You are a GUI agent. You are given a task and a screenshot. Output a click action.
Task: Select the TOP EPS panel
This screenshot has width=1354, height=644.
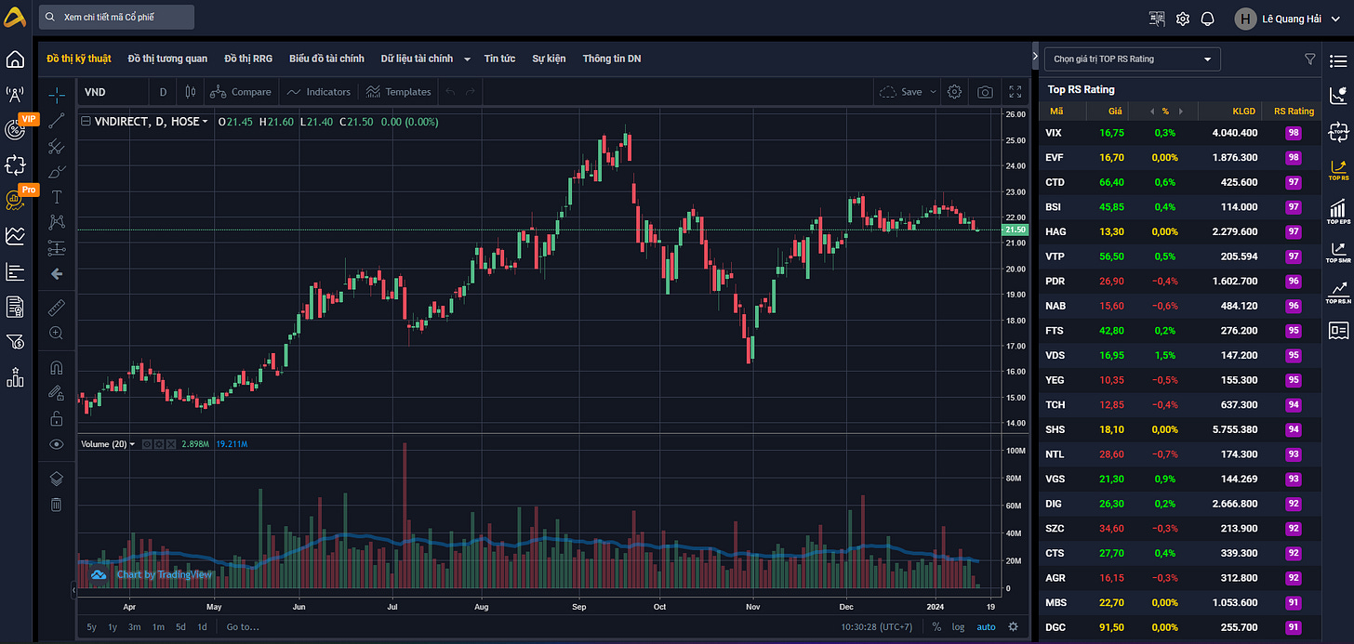click(x=1339, y=212)
